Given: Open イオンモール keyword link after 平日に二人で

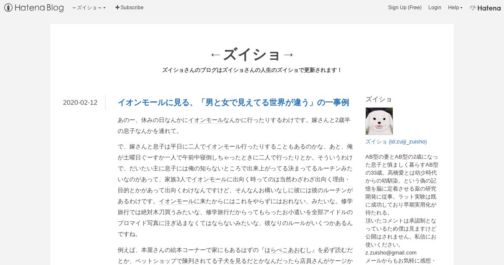Looking at the screenshot, I should click(x=223, y=146).
